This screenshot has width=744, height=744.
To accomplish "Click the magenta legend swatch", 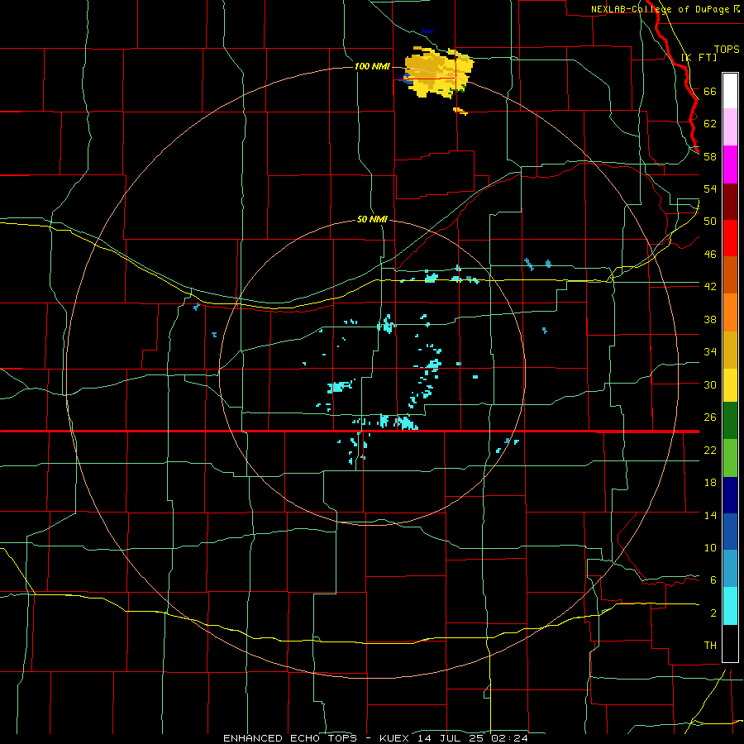I will (x=730, y=165).
